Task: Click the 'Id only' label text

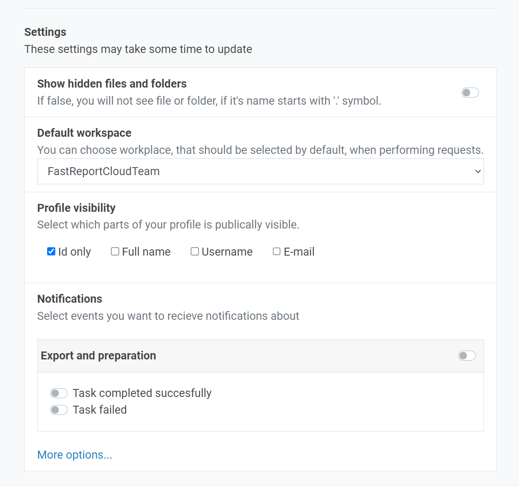Action: 74,252
